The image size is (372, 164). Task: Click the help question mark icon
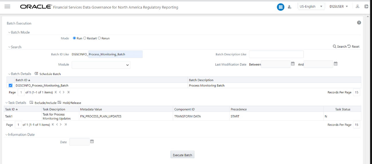(x=359, y=23)
